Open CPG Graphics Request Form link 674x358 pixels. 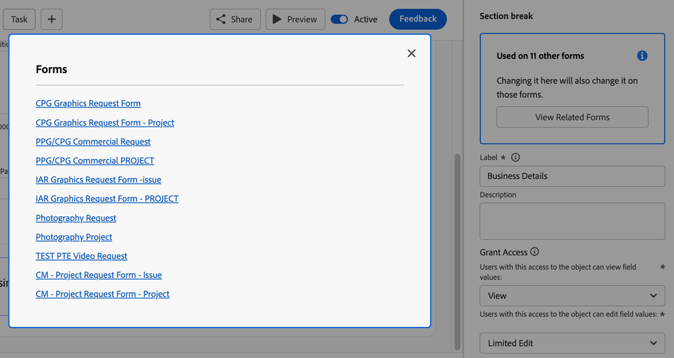(88, 103)
